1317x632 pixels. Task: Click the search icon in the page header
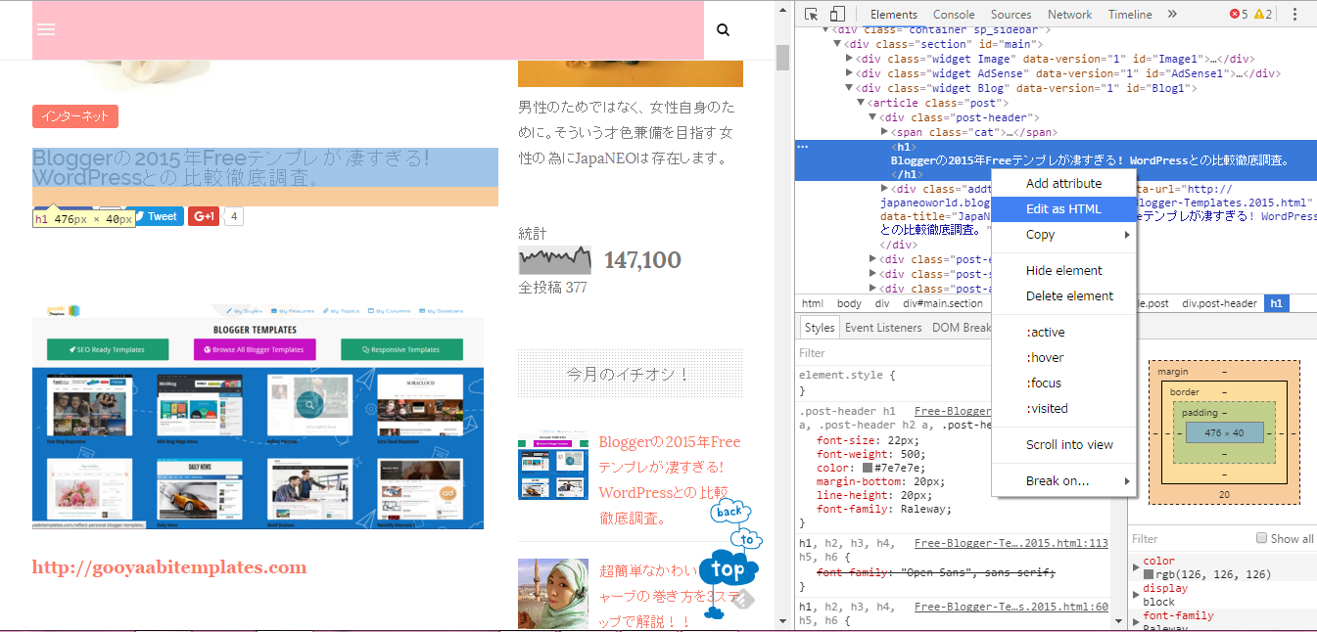pyautogui.click(x=723, y=29)
